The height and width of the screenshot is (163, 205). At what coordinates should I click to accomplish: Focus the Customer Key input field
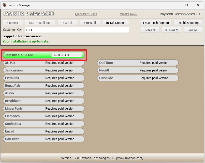(x=77, y=30)
